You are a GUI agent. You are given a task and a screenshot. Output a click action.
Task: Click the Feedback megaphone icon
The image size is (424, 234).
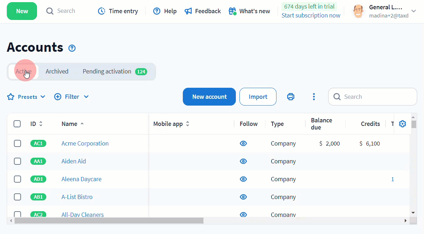[188, 11]
